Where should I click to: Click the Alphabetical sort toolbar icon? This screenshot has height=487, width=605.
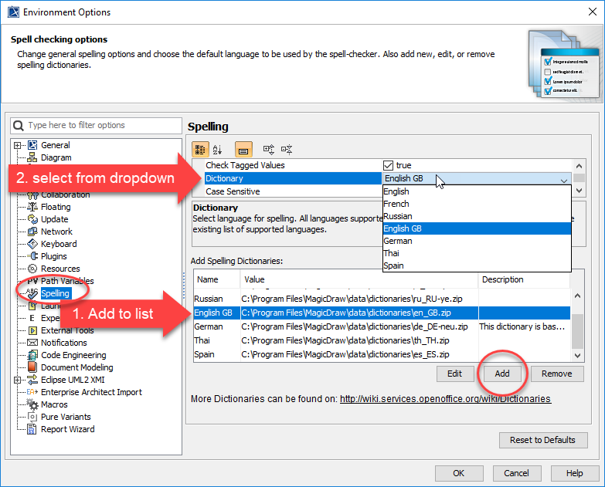218,150
